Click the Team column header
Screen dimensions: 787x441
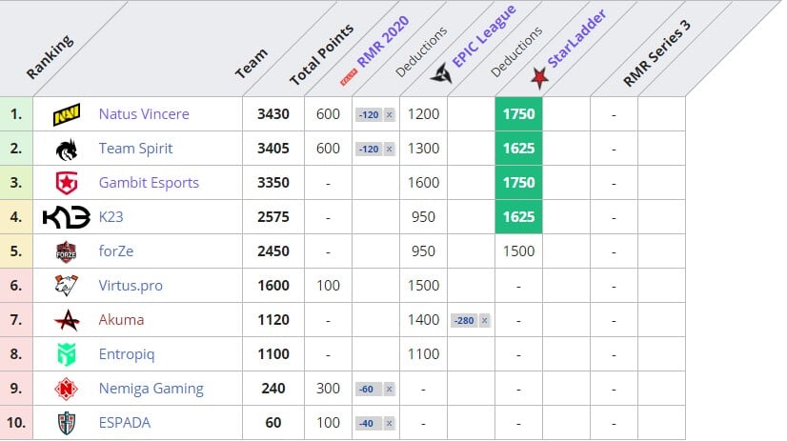click(251, 64)
